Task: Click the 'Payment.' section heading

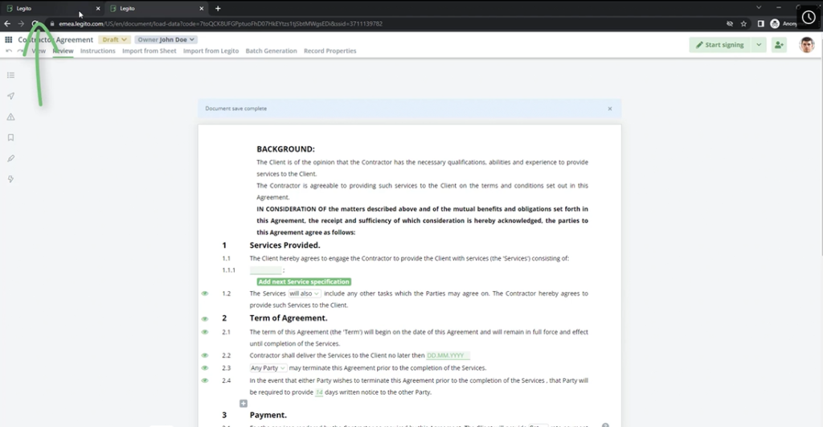Action: pos(268,415)
